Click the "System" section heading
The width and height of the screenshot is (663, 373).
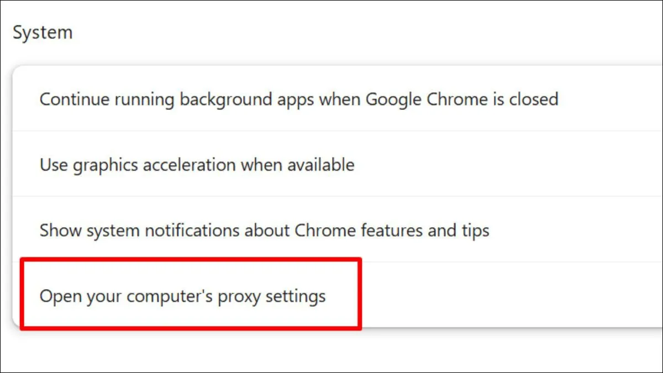(x=43, y=33)
